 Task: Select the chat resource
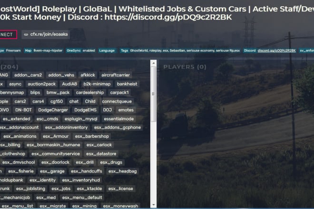click(74, 101)
